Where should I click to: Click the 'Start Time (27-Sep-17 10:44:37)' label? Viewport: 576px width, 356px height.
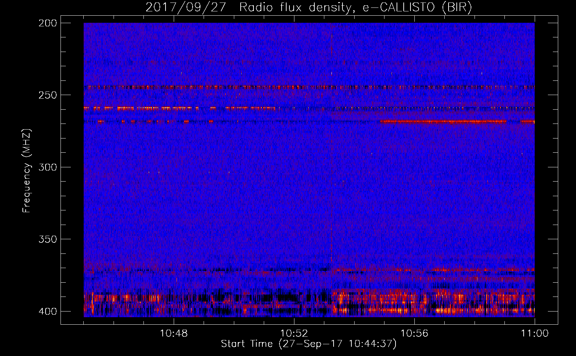(x=309, y=344)
